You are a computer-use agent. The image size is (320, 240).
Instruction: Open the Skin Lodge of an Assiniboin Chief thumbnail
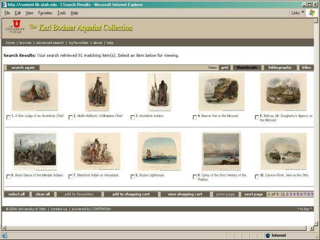coord(35,92)
